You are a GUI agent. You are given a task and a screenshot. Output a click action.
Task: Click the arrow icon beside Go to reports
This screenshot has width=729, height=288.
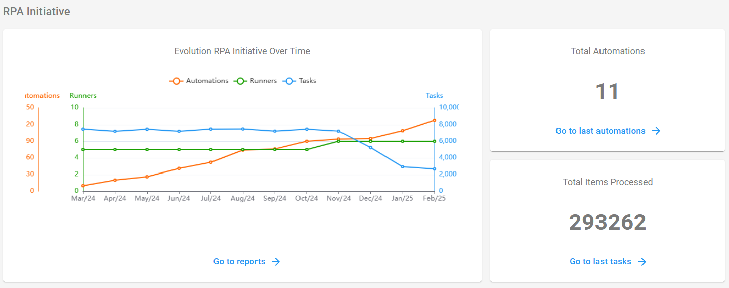coord(276,261)
